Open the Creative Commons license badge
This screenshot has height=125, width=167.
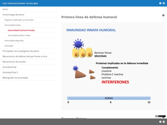161,116
